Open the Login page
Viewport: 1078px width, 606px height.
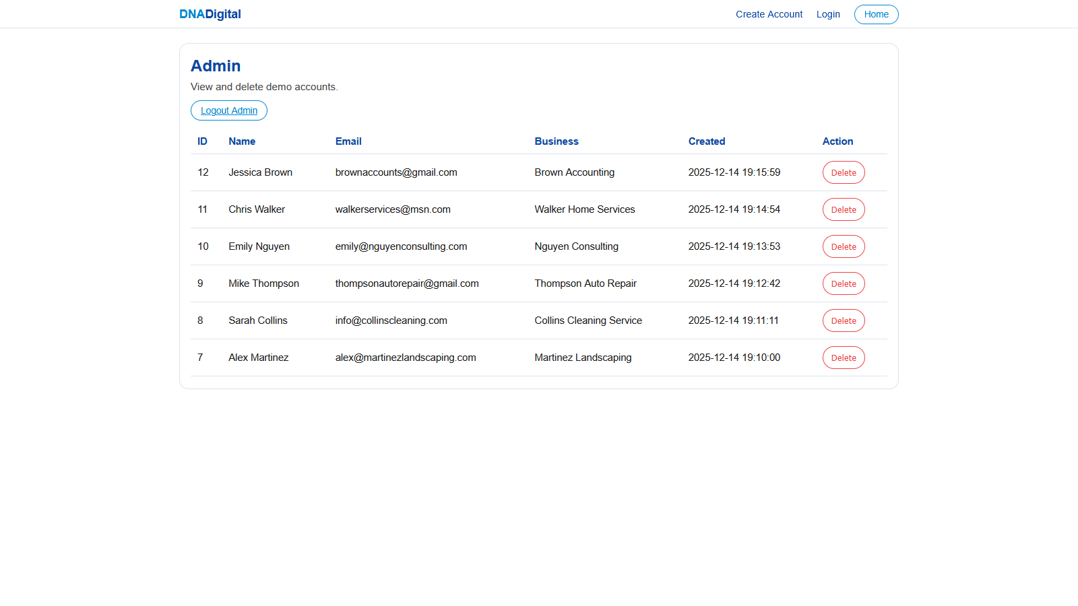click(828, 14)
